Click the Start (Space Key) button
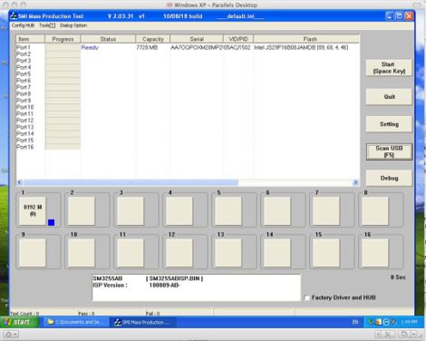The height and width of the screenshot is (341, 426). pos(389,68)
